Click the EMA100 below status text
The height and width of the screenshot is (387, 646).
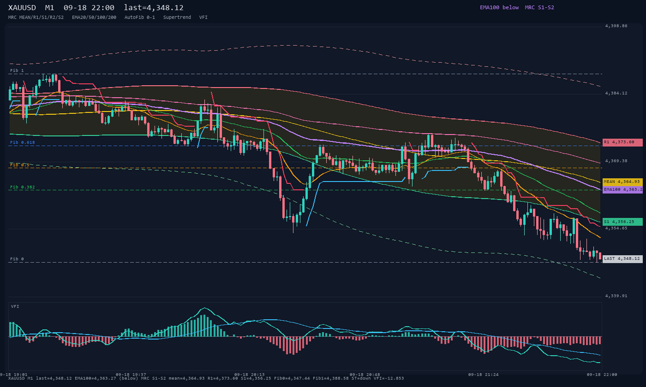click(x=499, y=7)
